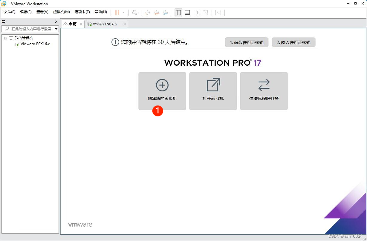The width and height of the screenshot is (367, 241).
Task: Toggle the library sidebar view icon
Action: [178, 13]
